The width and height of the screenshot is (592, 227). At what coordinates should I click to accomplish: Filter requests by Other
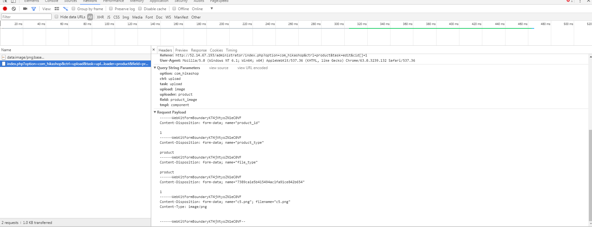pyautogui.click(x=196, y=17)
